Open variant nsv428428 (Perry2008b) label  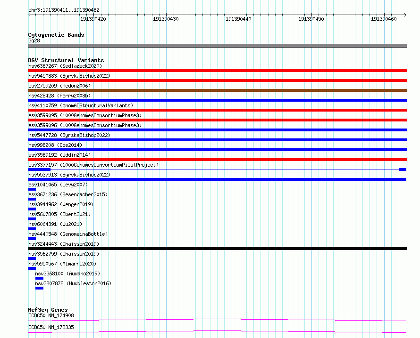[59, 96]
